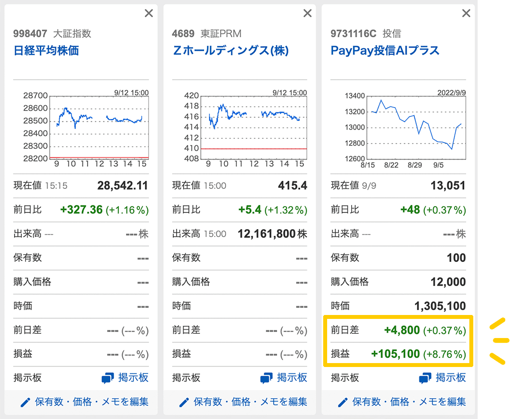Click the 時価 value 1,305,100
The image size is (513, 419).
[x=440, y=306]
